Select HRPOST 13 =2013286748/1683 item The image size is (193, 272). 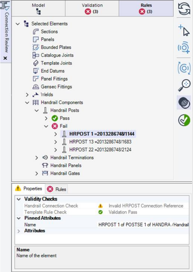point(100,142)
